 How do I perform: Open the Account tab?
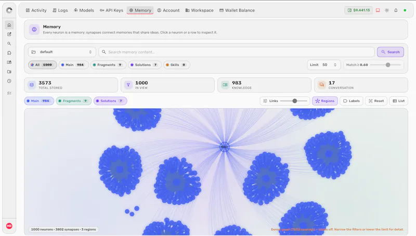(x=168, y=10)
